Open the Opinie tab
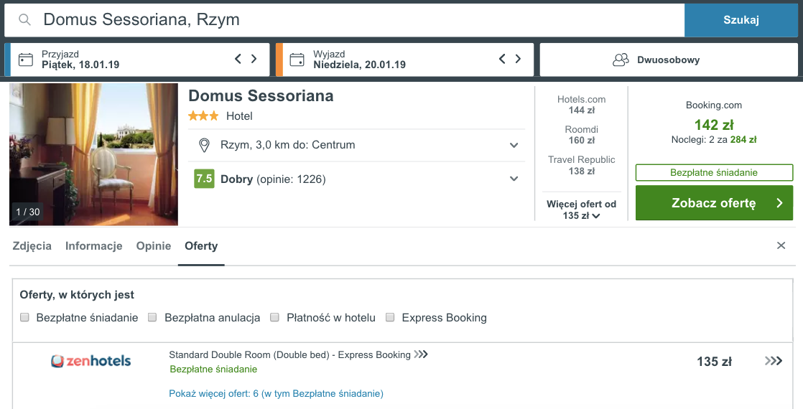The height and width of the screenshot is (409, 803). pos(154,245)
